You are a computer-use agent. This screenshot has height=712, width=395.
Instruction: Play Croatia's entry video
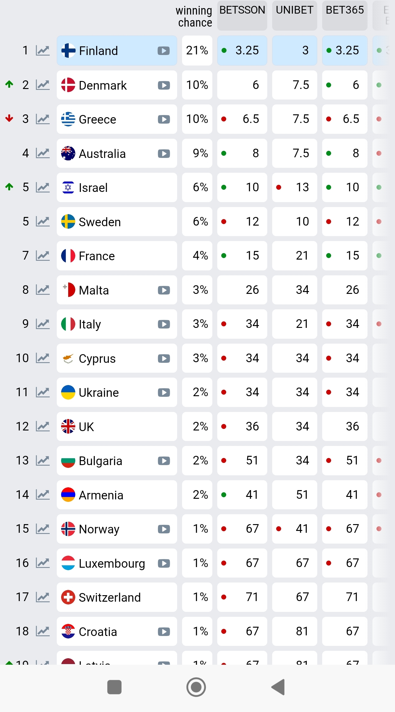coord(164,632)
